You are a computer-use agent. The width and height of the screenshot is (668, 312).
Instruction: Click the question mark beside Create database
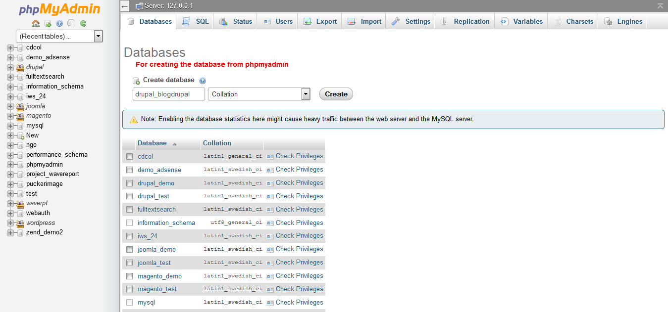203,80
